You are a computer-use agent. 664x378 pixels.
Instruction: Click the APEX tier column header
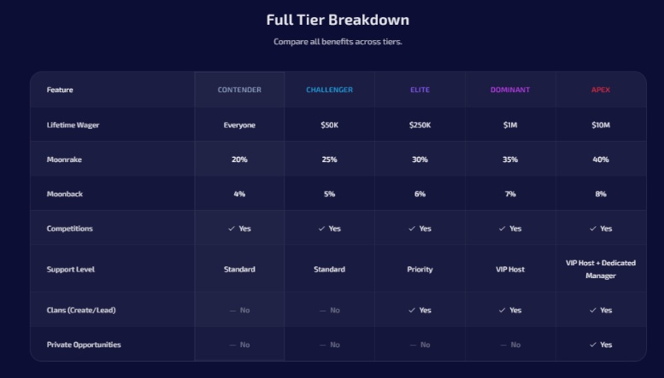tap(601, 90)
